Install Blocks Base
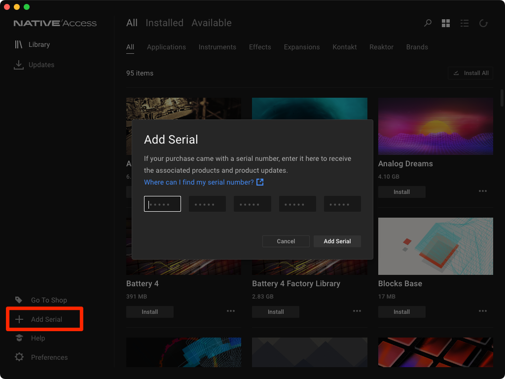This screenshot has width=505, height=379. [x=401, y=312]
